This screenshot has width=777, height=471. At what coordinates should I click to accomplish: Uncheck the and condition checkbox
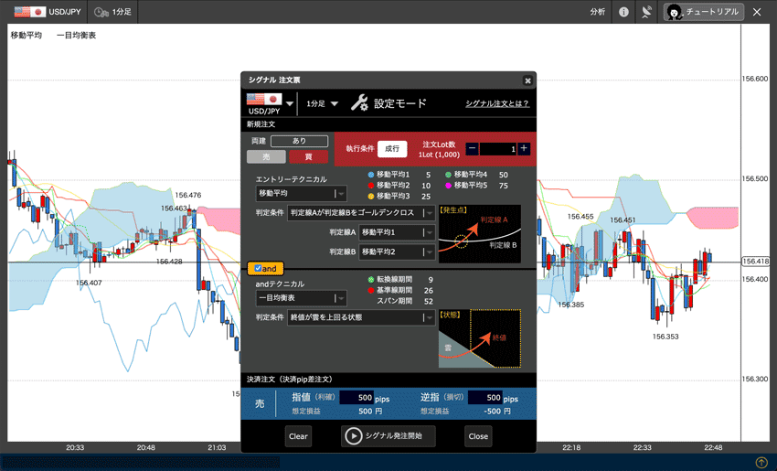click(x=258, y=269)
